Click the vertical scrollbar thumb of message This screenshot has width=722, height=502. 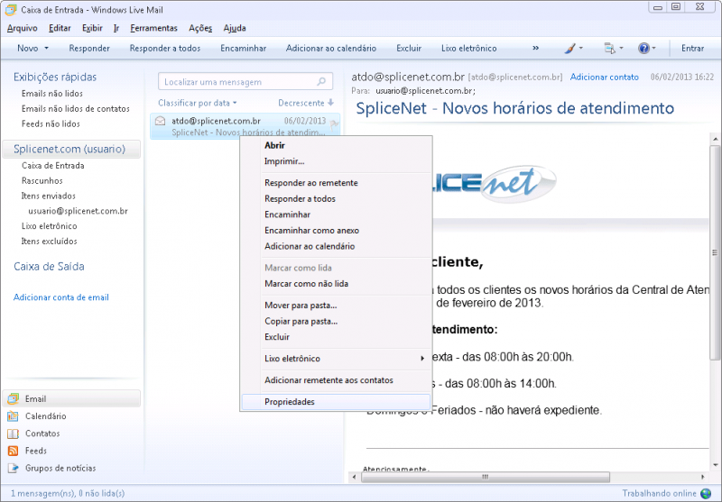[x=715, y=252]
